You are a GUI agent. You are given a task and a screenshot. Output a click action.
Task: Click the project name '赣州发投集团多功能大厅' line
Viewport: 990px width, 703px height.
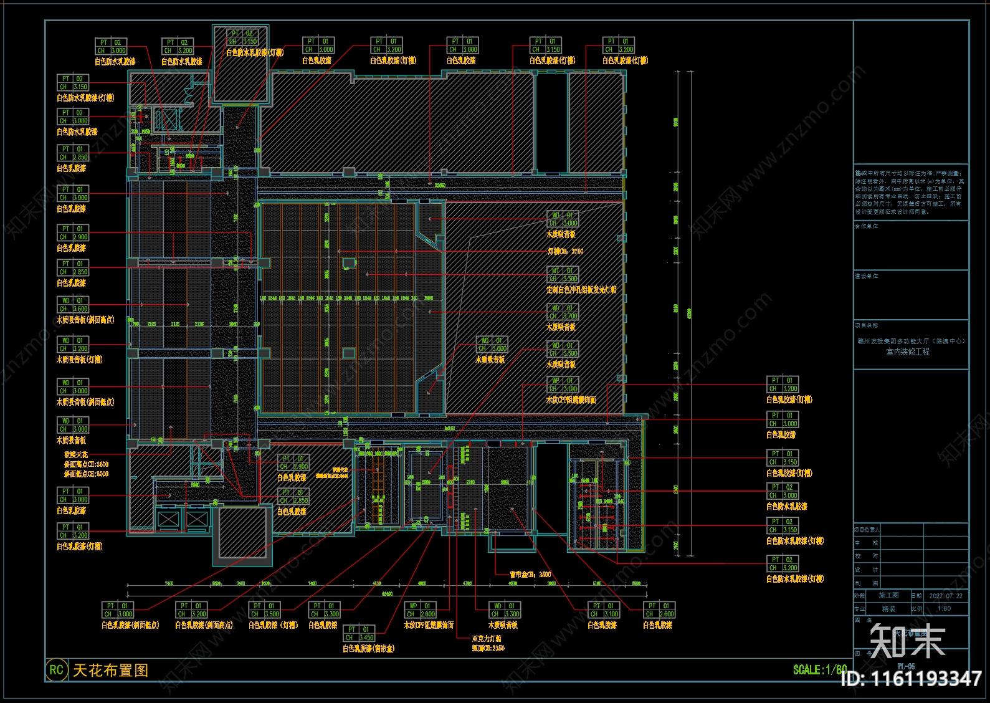tap(911, 341)
